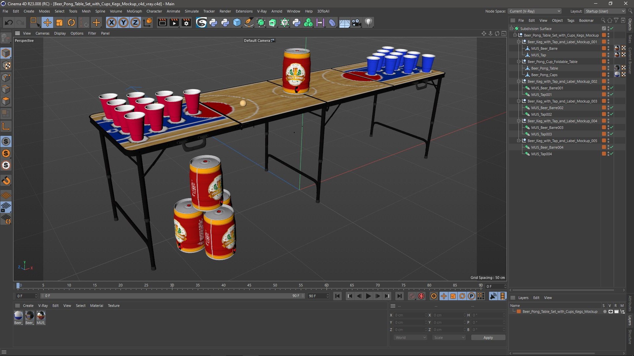Click the Apply button
This screenshot has width=634, height=356.
[x=488, y=338]
